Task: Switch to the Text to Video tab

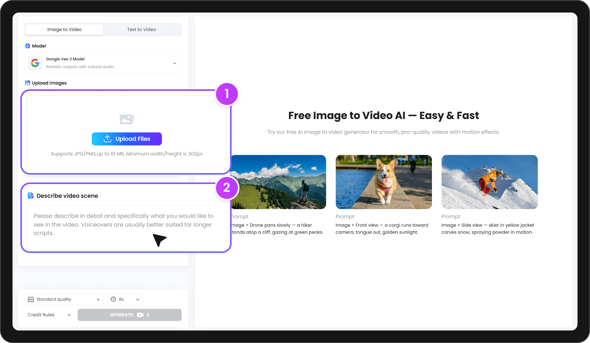Action: [x=142, y=29]
